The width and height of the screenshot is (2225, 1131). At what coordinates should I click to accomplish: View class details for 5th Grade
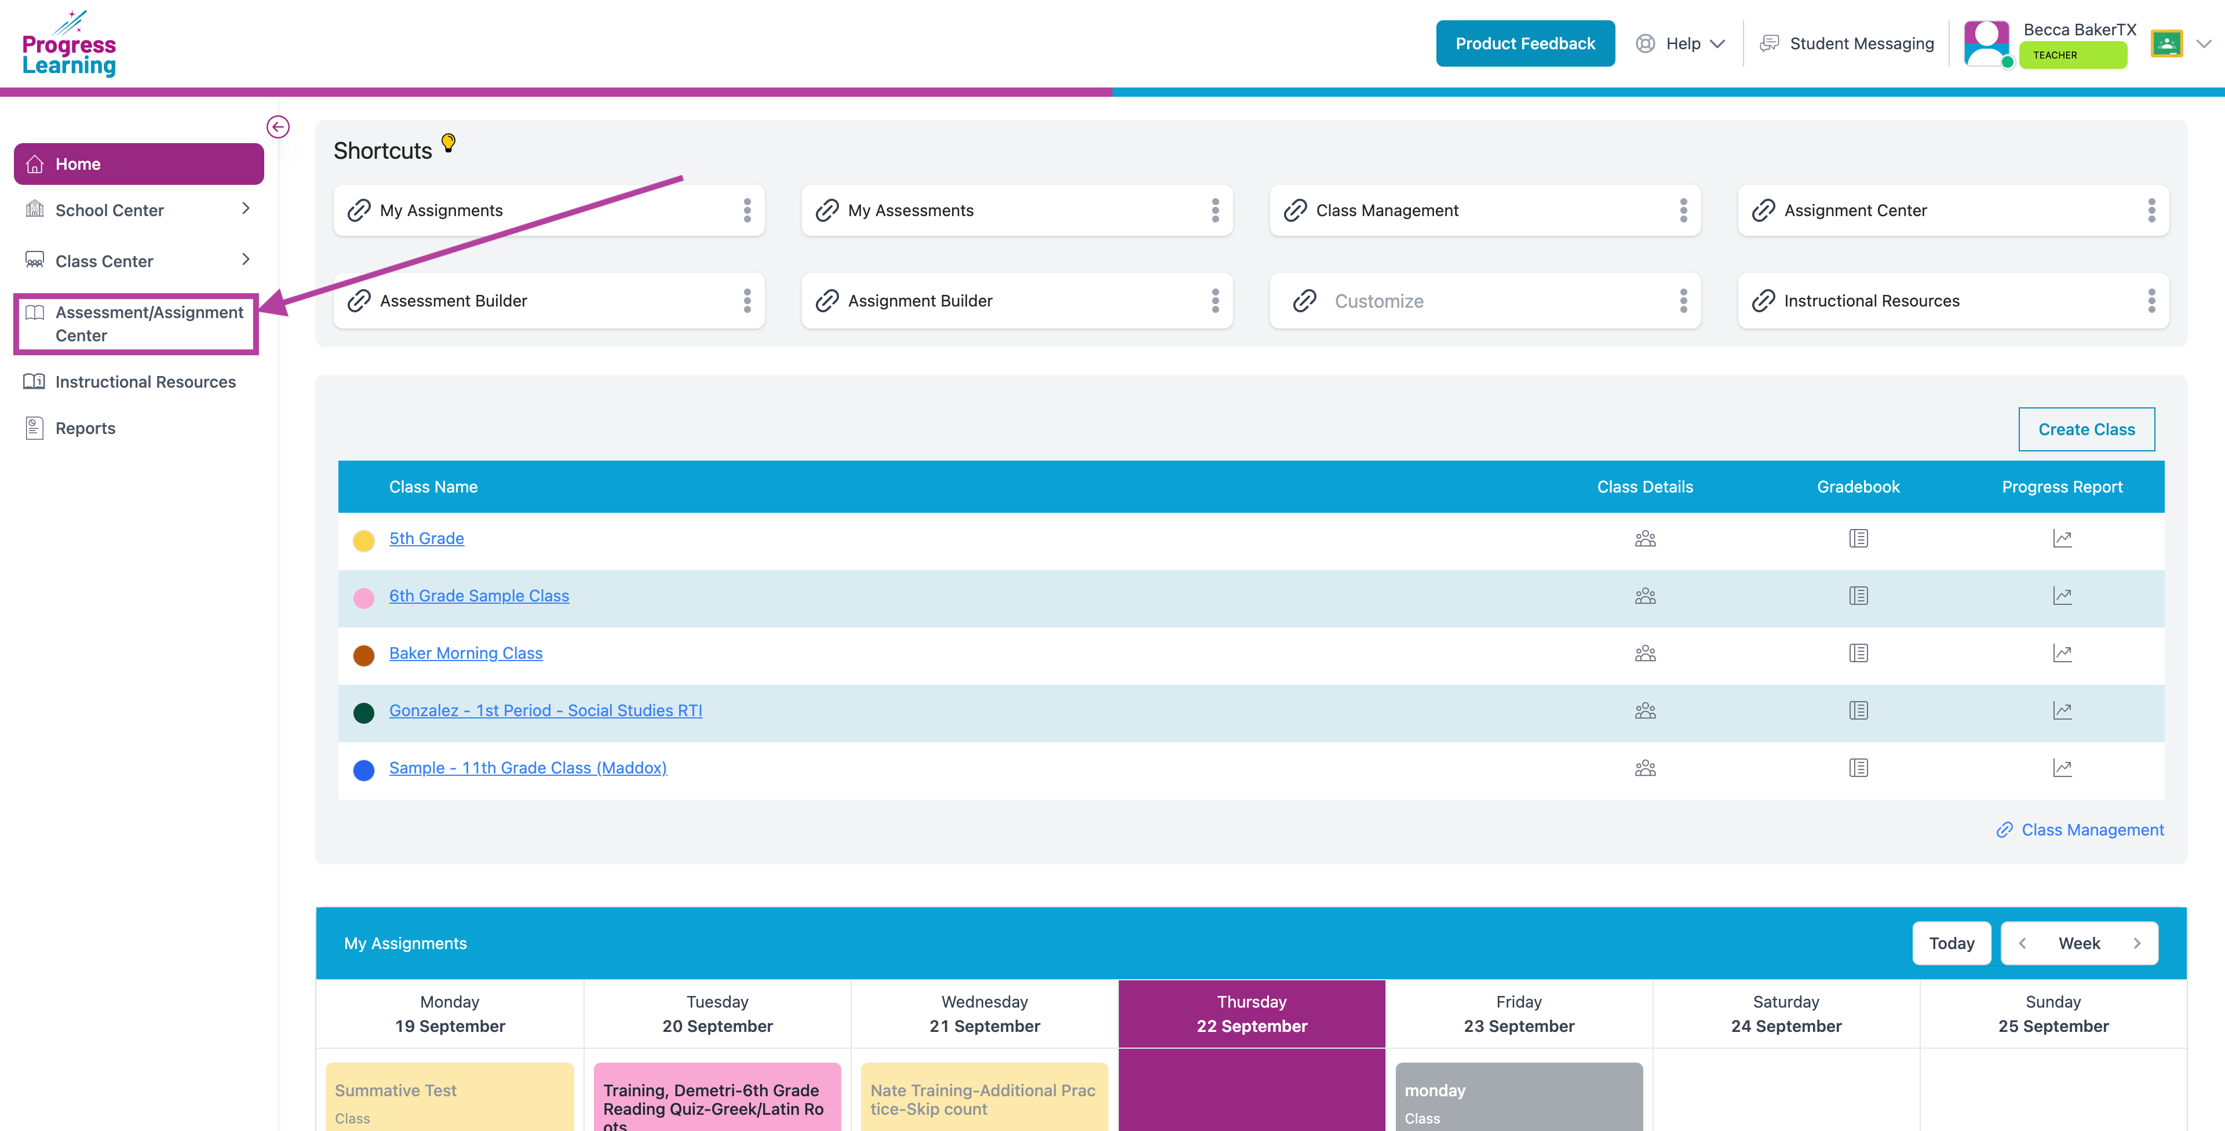(x=1646, y=538)
